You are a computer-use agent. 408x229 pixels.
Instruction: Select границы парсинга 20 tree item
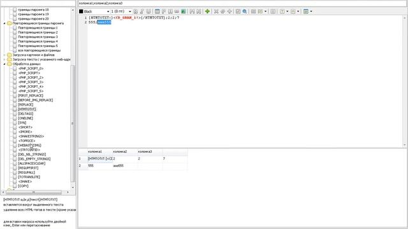(33, 18)
